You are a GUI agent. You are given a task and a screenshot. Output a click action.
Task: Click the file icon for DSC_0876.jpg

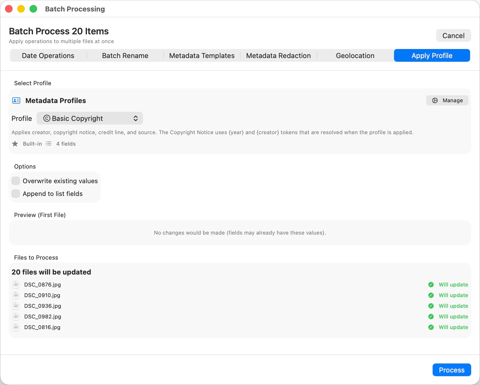point(16,284)
